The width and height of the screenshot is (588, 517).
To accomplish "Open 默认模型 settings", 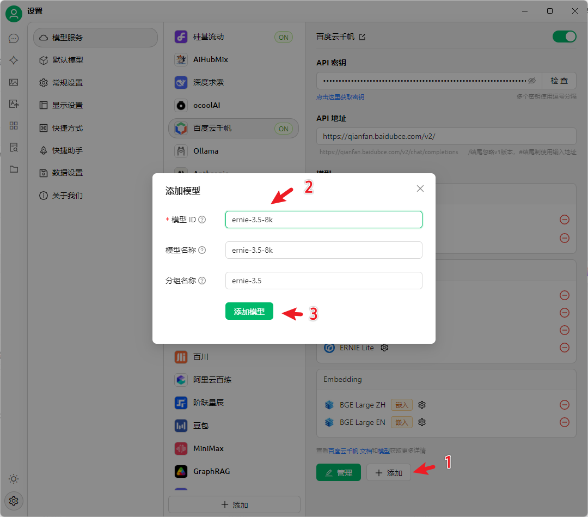I will click(96, 60).
